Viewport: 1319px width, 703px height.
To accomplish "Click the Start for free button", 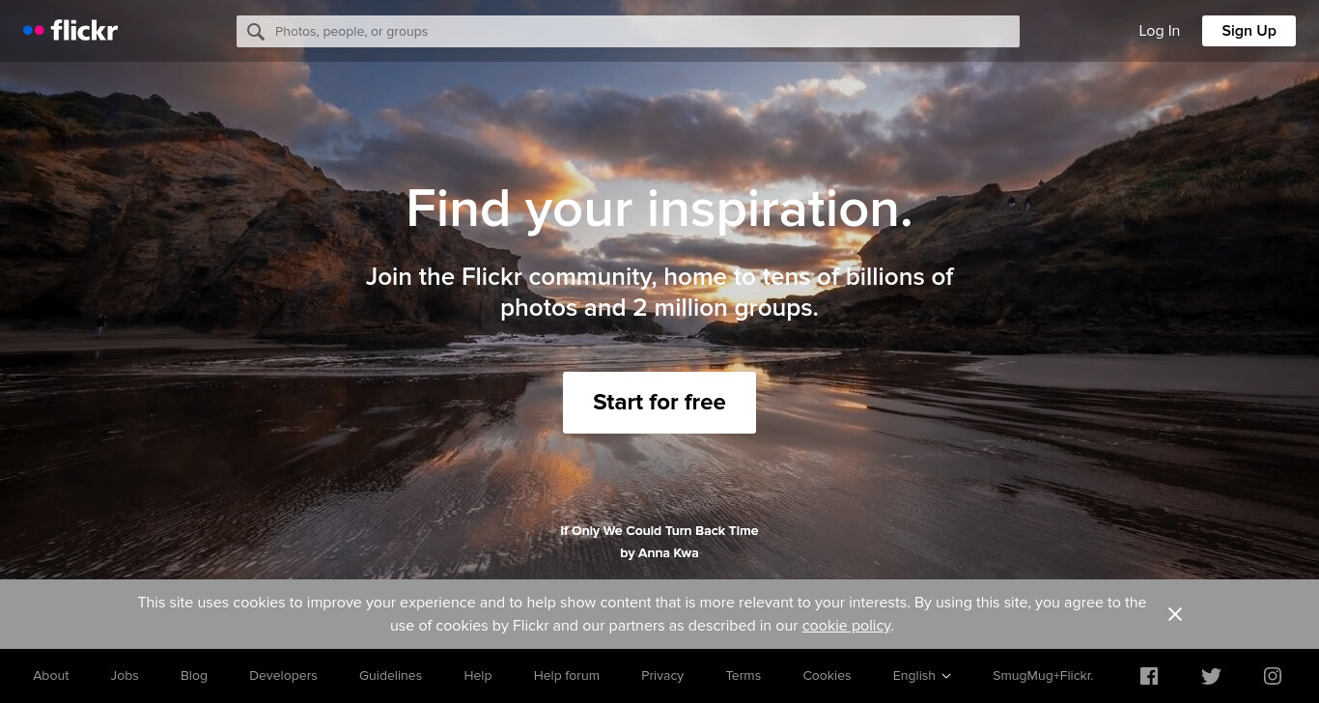I will (x=659, y=403).
